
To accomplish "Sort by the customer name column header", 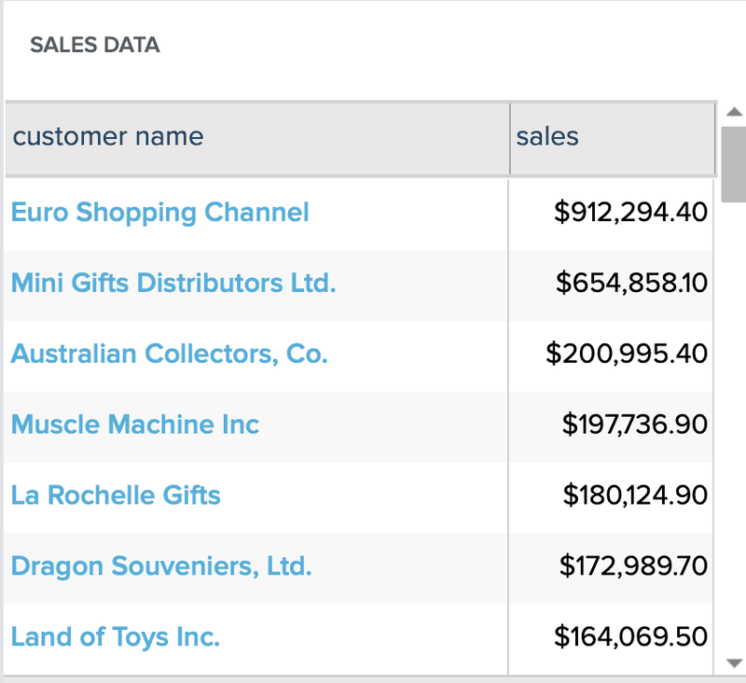I will coord(108,137).
